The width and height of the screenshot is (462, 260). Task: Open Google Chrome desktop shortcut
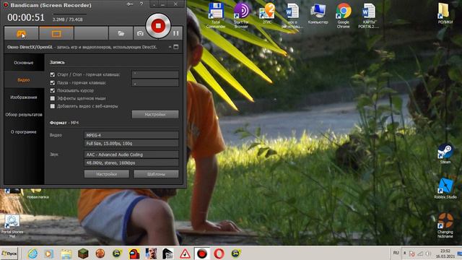click(344, 15)
